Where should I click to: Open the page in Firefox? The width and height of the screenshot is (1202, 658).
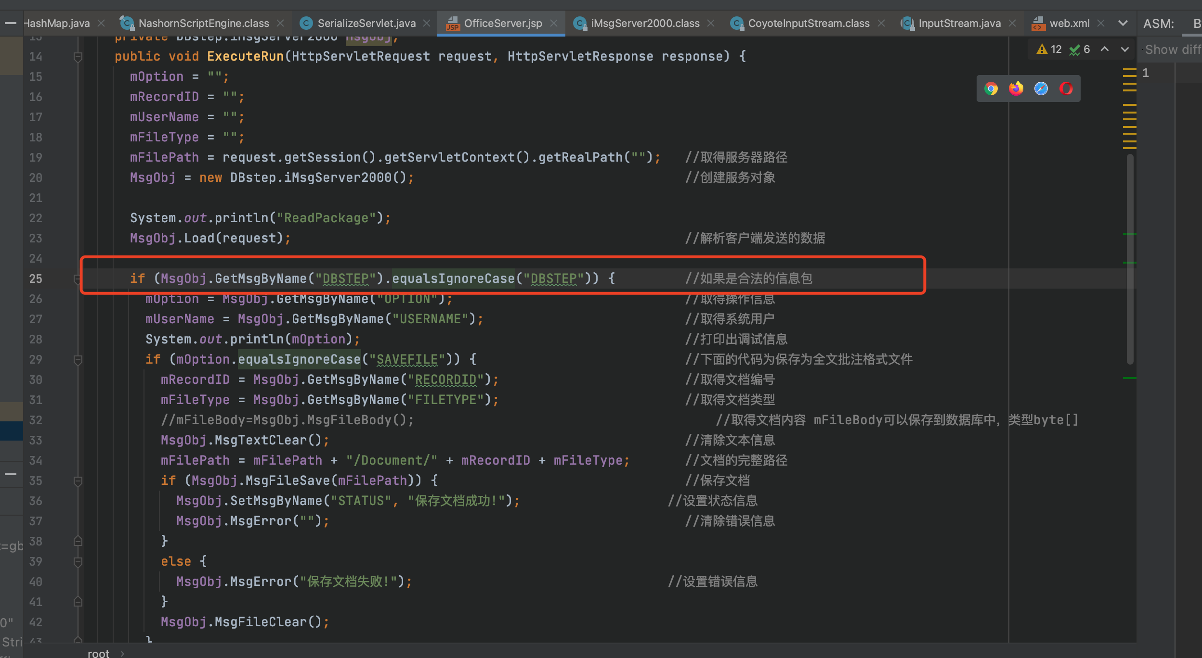(1016, 88)
